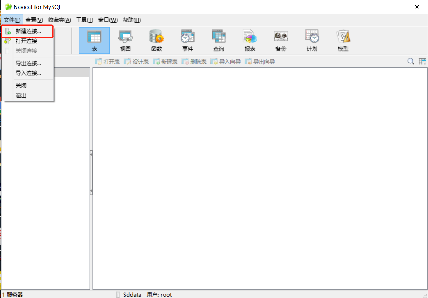Image resolution: width=428 pixels, height=298 pixels.
Task: Click 导入向导 (Import Wizard) button
Action: [x=225, y=62]
